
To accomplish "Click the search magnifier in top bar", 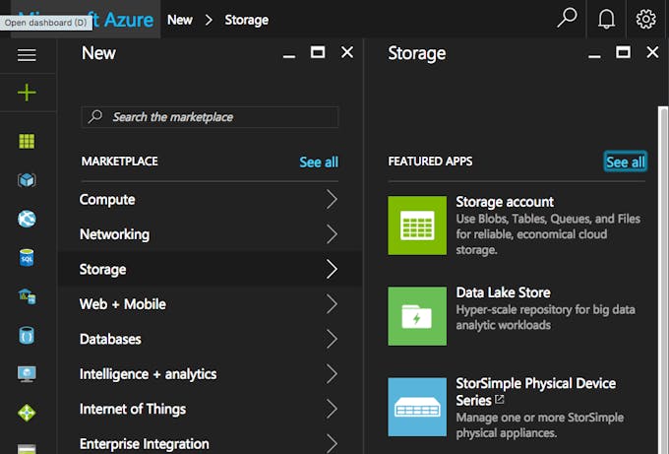I will 567,19.
